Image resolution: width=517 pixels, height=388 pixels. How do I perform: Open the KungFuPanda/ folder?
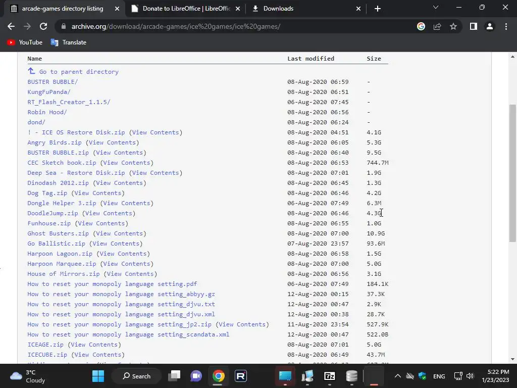point(49,92)
